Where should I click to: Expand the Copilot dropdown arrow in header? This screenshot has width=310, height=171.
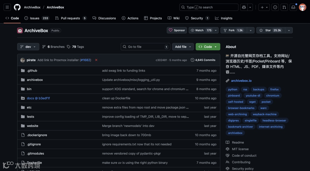click(250, 7)
